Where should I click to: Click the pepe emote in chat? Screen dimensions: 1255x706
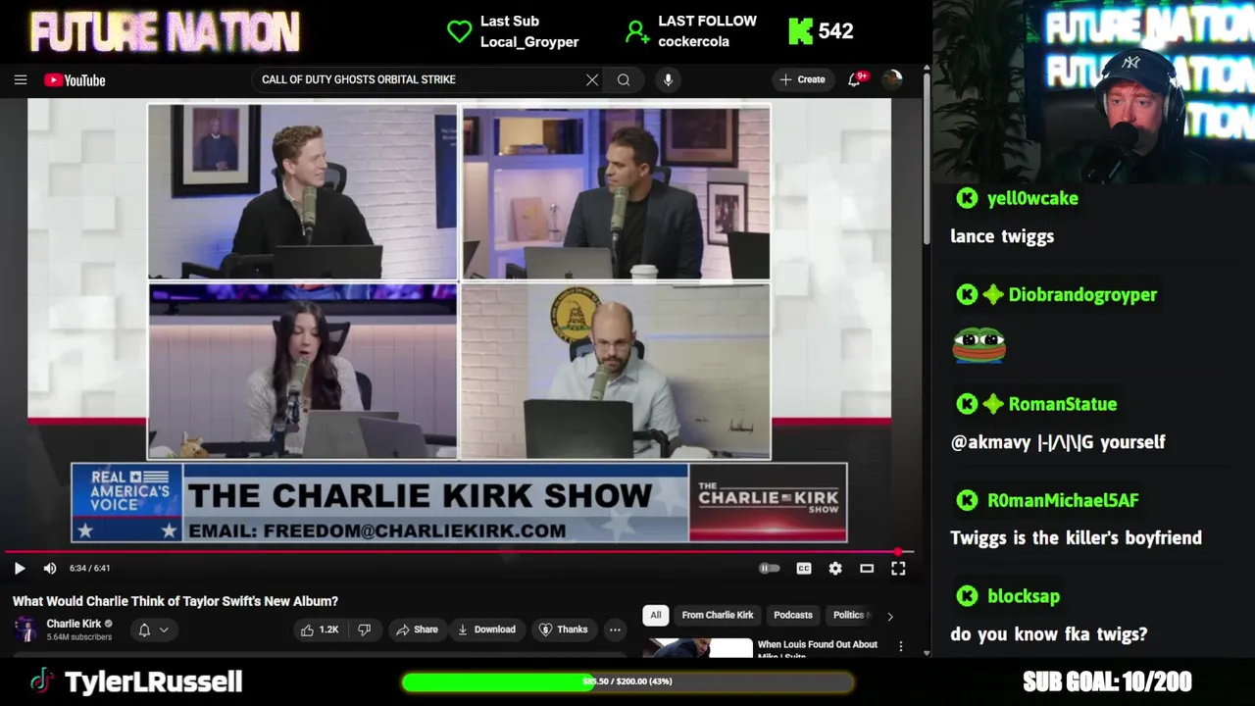979,345
